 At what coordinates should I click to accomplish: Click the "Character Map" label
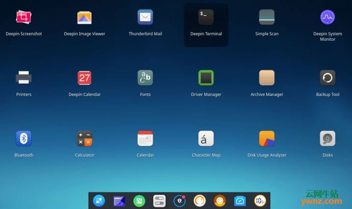(206, 155)
